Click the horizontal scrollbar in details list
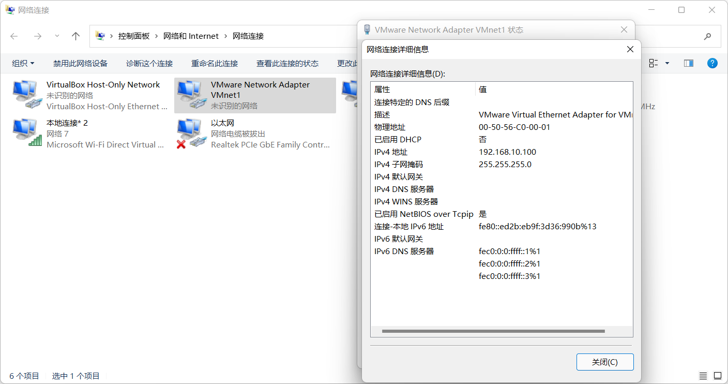Image resolution: width=728 pixels, height=384 pixels. (493, 331)
